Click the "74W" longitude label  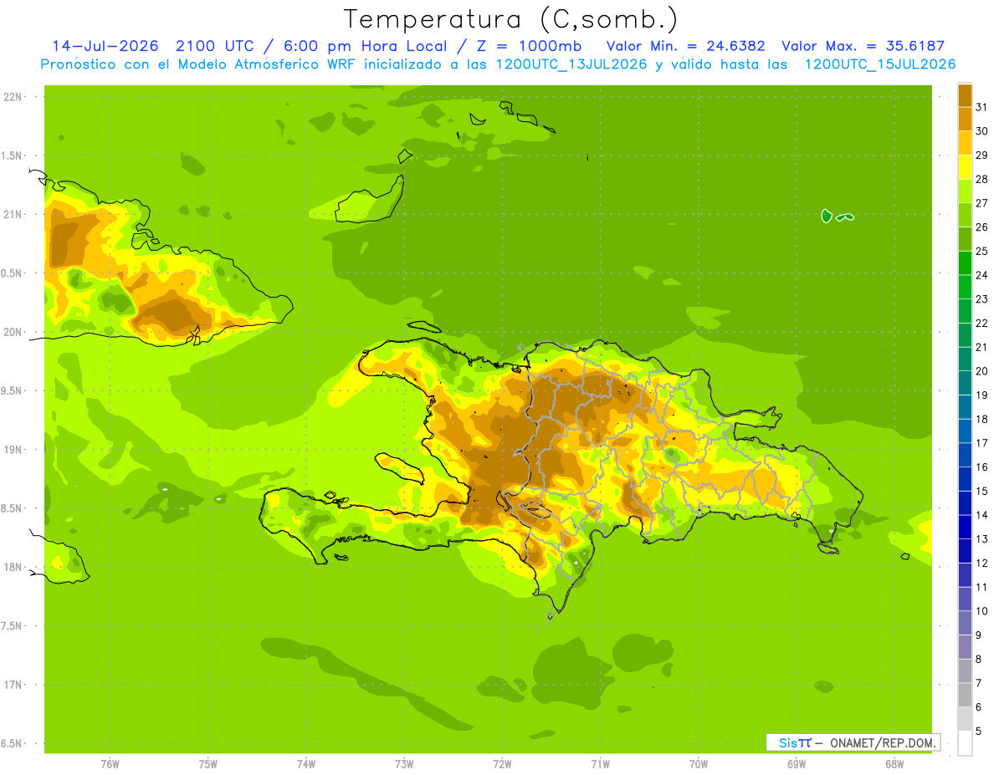coord(305,764)
